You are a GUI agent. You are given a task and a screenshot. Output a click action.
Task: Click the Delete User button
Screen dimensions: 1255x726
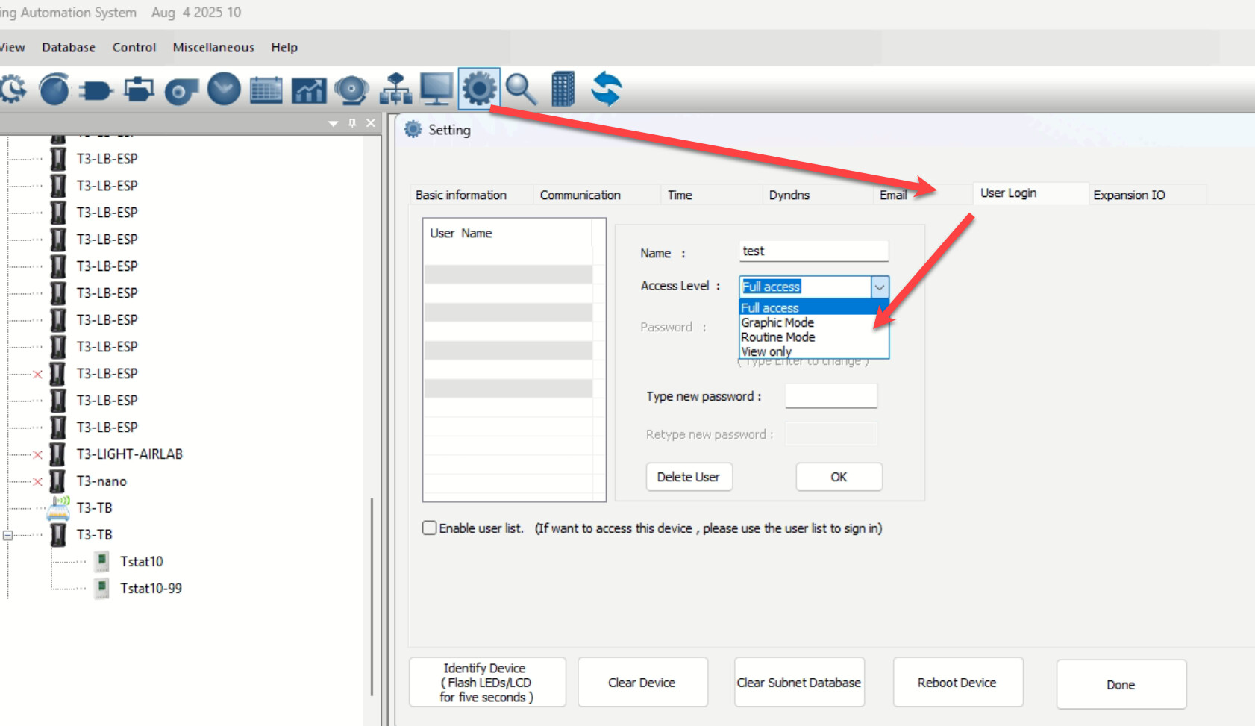[x=688, y=477]
